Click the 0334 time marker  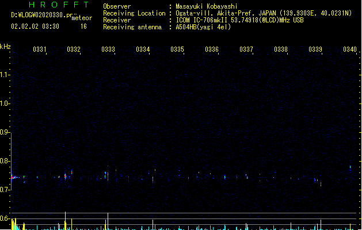point(143,49)
